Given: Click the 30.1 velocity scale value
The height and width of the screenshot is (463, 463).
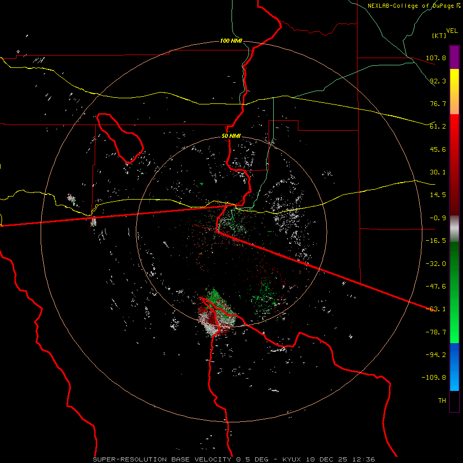Looking at the screenshot, I should point(438,172).
